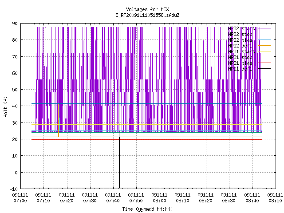
Task: Click the 'NPD1 bias' legend label
Action: point(240,63)
